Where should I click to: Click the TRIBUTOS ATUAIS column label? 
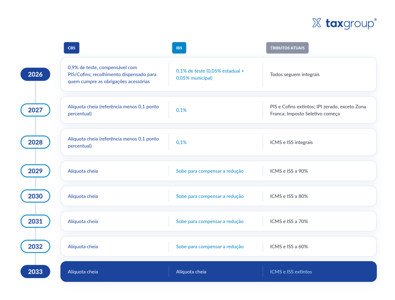[287, 48]
